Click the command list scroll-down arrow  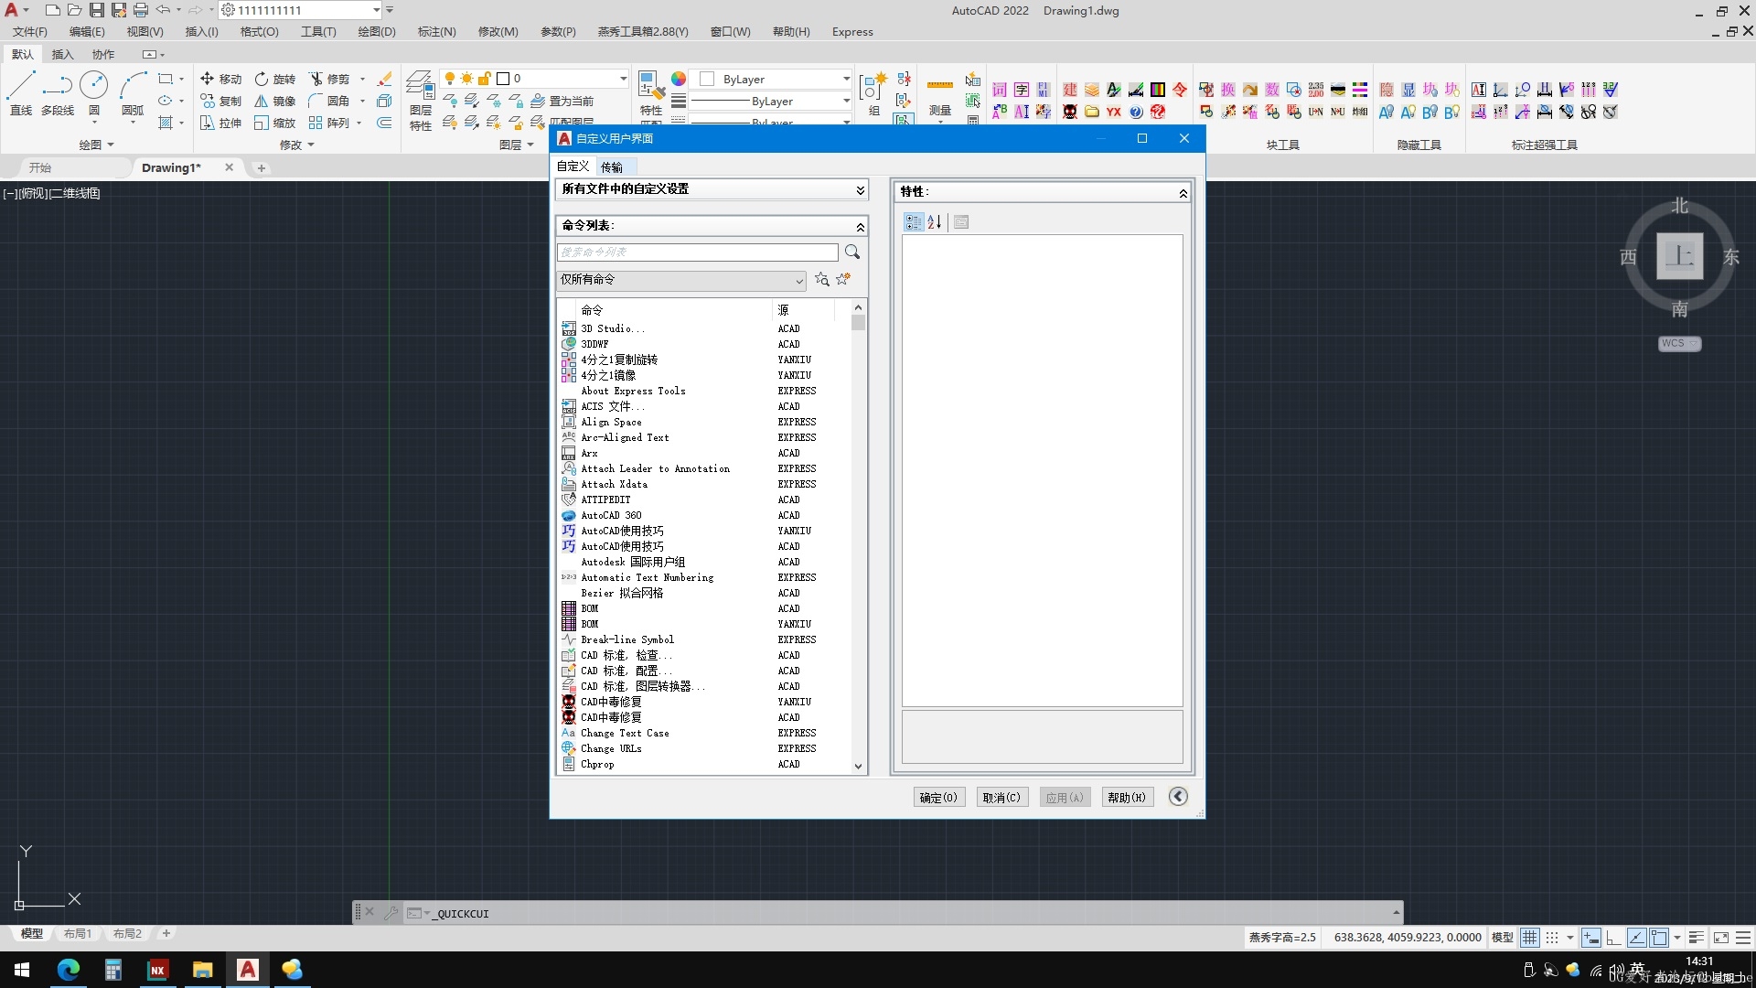[858, 767]
